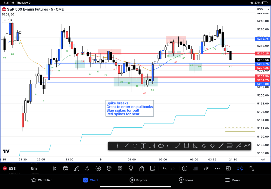Open the candlestick chart type selector
271x189 pixels.
point(55,168)
